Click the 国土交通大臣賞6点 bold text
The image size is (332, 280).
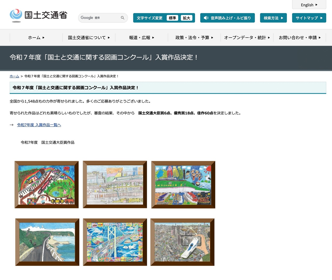point(154,113)
